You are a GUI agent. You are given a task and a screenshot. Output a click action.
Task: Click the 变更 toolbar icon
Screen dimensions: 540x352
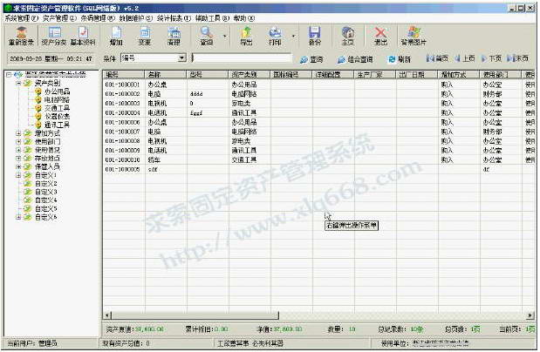point(145,36)
